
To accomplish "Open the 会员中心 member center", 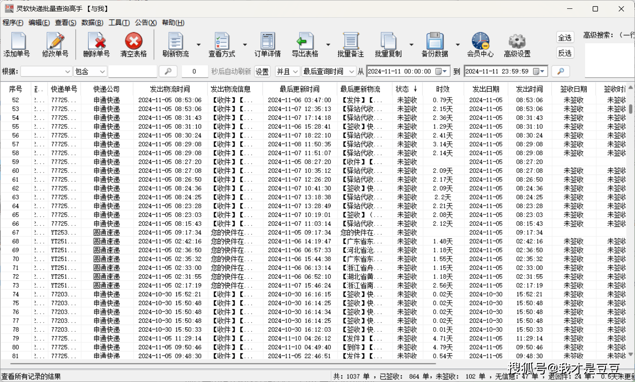I will (x=480, y=45).
